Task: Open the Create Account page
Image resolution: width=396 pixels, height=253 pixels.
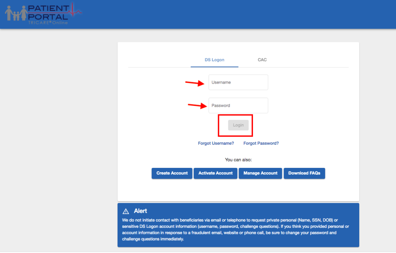Action: tap(172, 173)
